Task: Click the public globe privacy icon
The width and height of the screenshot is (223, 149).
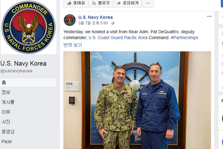Action: pos(113,23)
